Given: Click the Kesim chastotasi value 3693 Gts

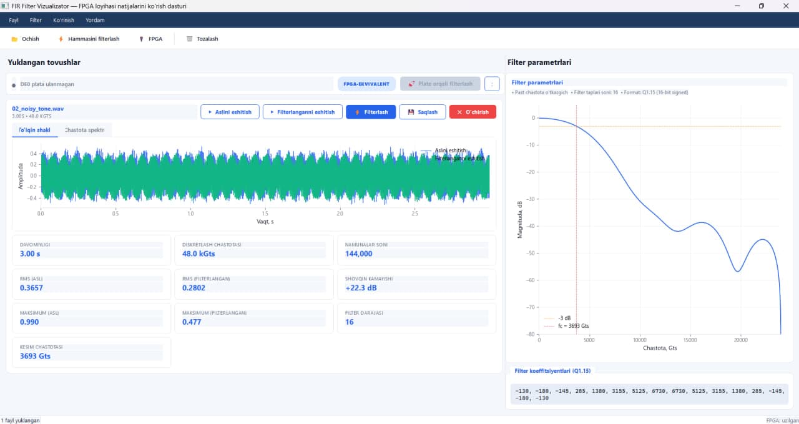Looking at the screenshot, I should [35, 356].
